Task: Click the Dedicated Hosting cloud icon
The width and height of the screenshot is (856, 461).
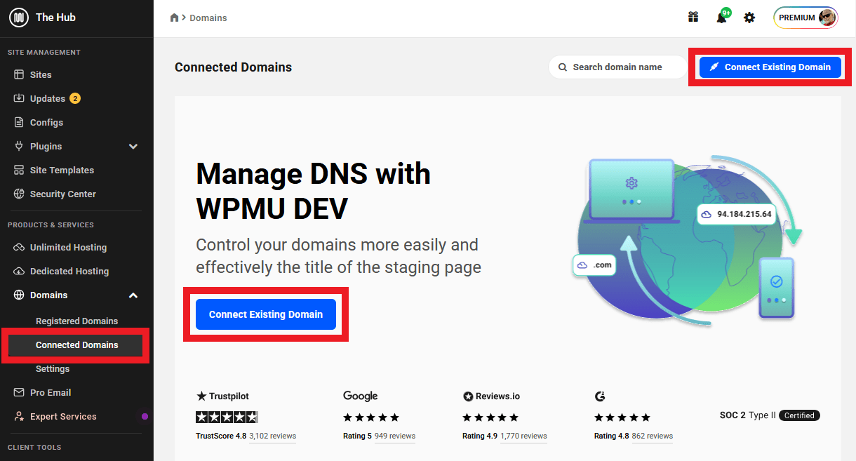Action: pos(19,271)
